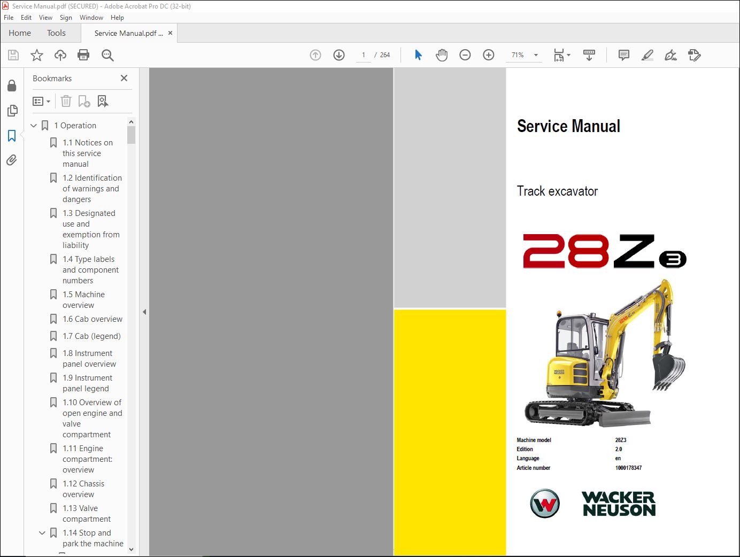Delete the selected bookmark trash icon
The image size is (740, 557).
(x=66, y=101)
